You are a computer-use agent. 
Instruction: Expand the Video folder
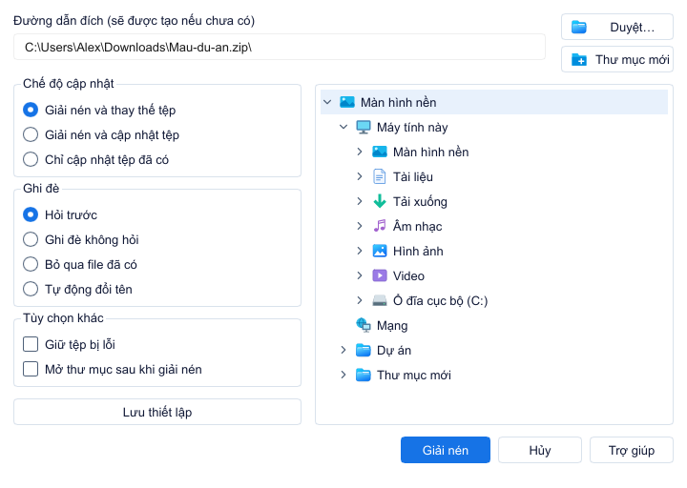[x=360, y=275]
